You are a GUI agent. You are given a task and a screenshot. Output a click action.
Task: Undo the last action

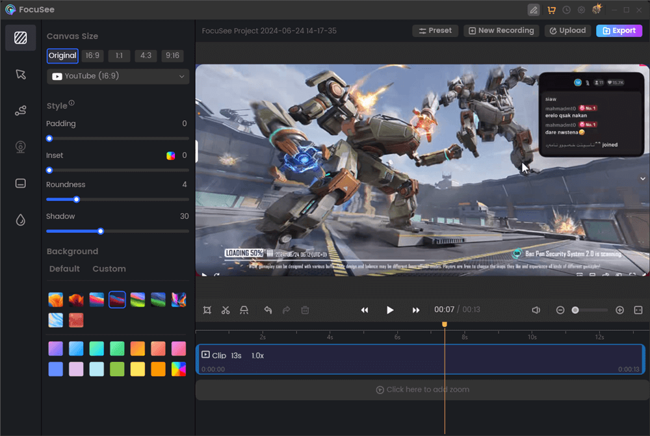click(268, 310)
